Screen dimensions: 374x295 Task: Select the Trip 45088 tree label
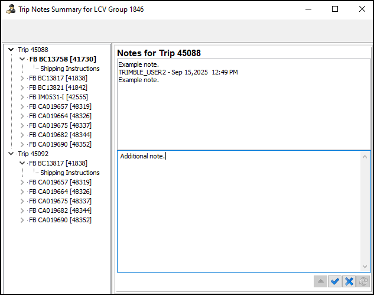(x=33, y=50)
